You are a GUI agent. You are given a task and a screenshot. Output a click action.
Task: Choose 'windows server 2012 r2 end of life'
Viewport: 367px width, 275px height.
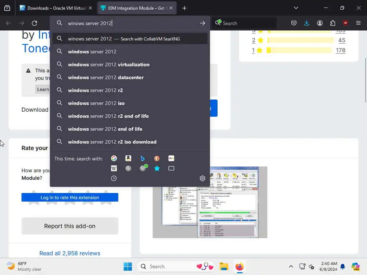[x=130, y=116]
